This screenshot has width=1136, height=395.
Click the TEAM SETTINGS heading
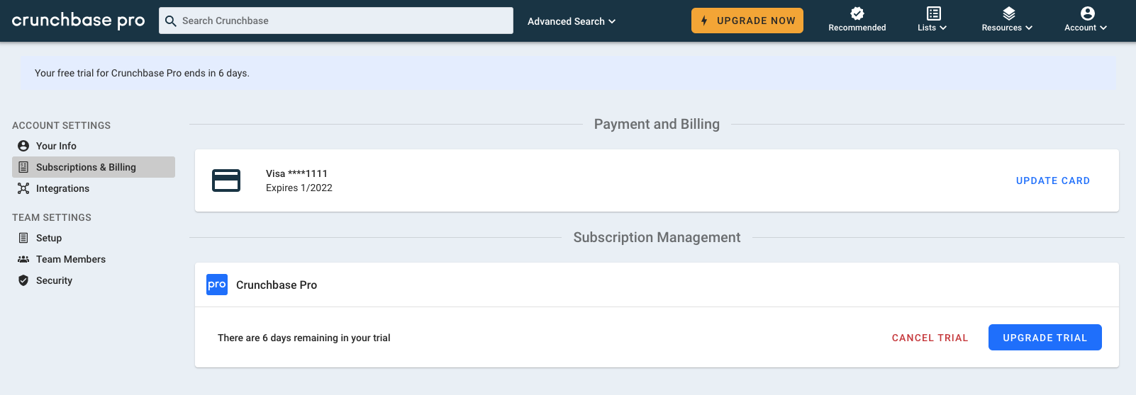pyautogui.click(x=52, y=217)
